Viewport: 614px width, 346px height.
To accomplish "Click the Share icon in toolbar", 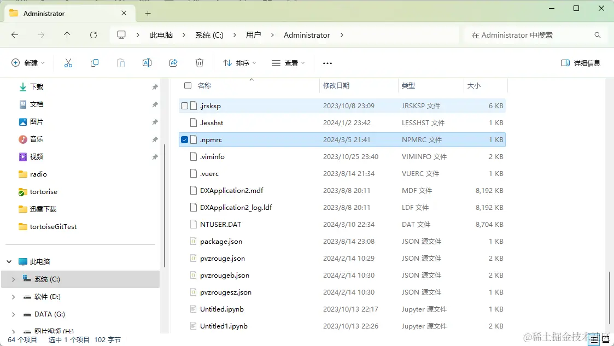I will point(173,63).
